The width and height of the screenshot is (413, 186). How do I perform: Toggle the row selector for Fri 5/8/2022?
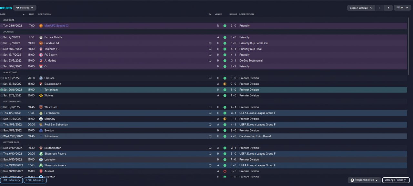(x=2, y=78)
